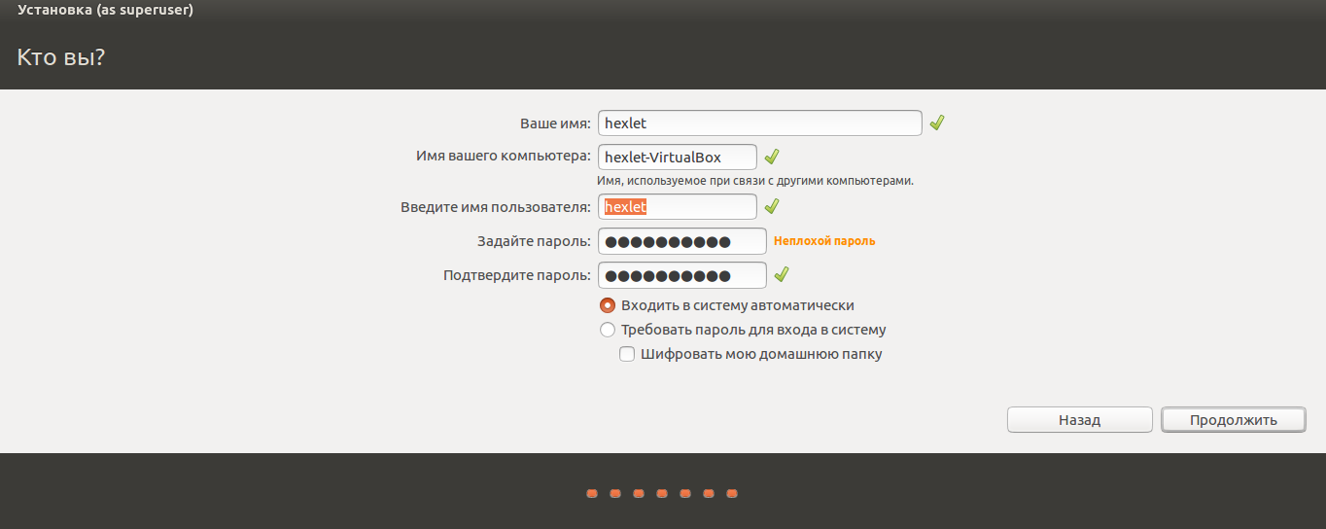
Task: Enable 'Шифровать мою домашнюю папку' checkbox
Action: point(627,354)
